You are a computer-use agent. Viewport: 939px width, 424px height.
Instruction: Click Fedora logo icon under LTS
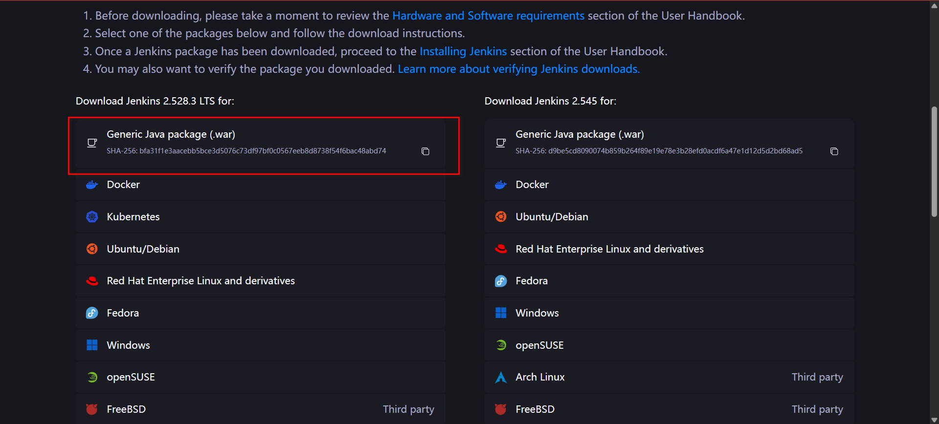point(92,313)
